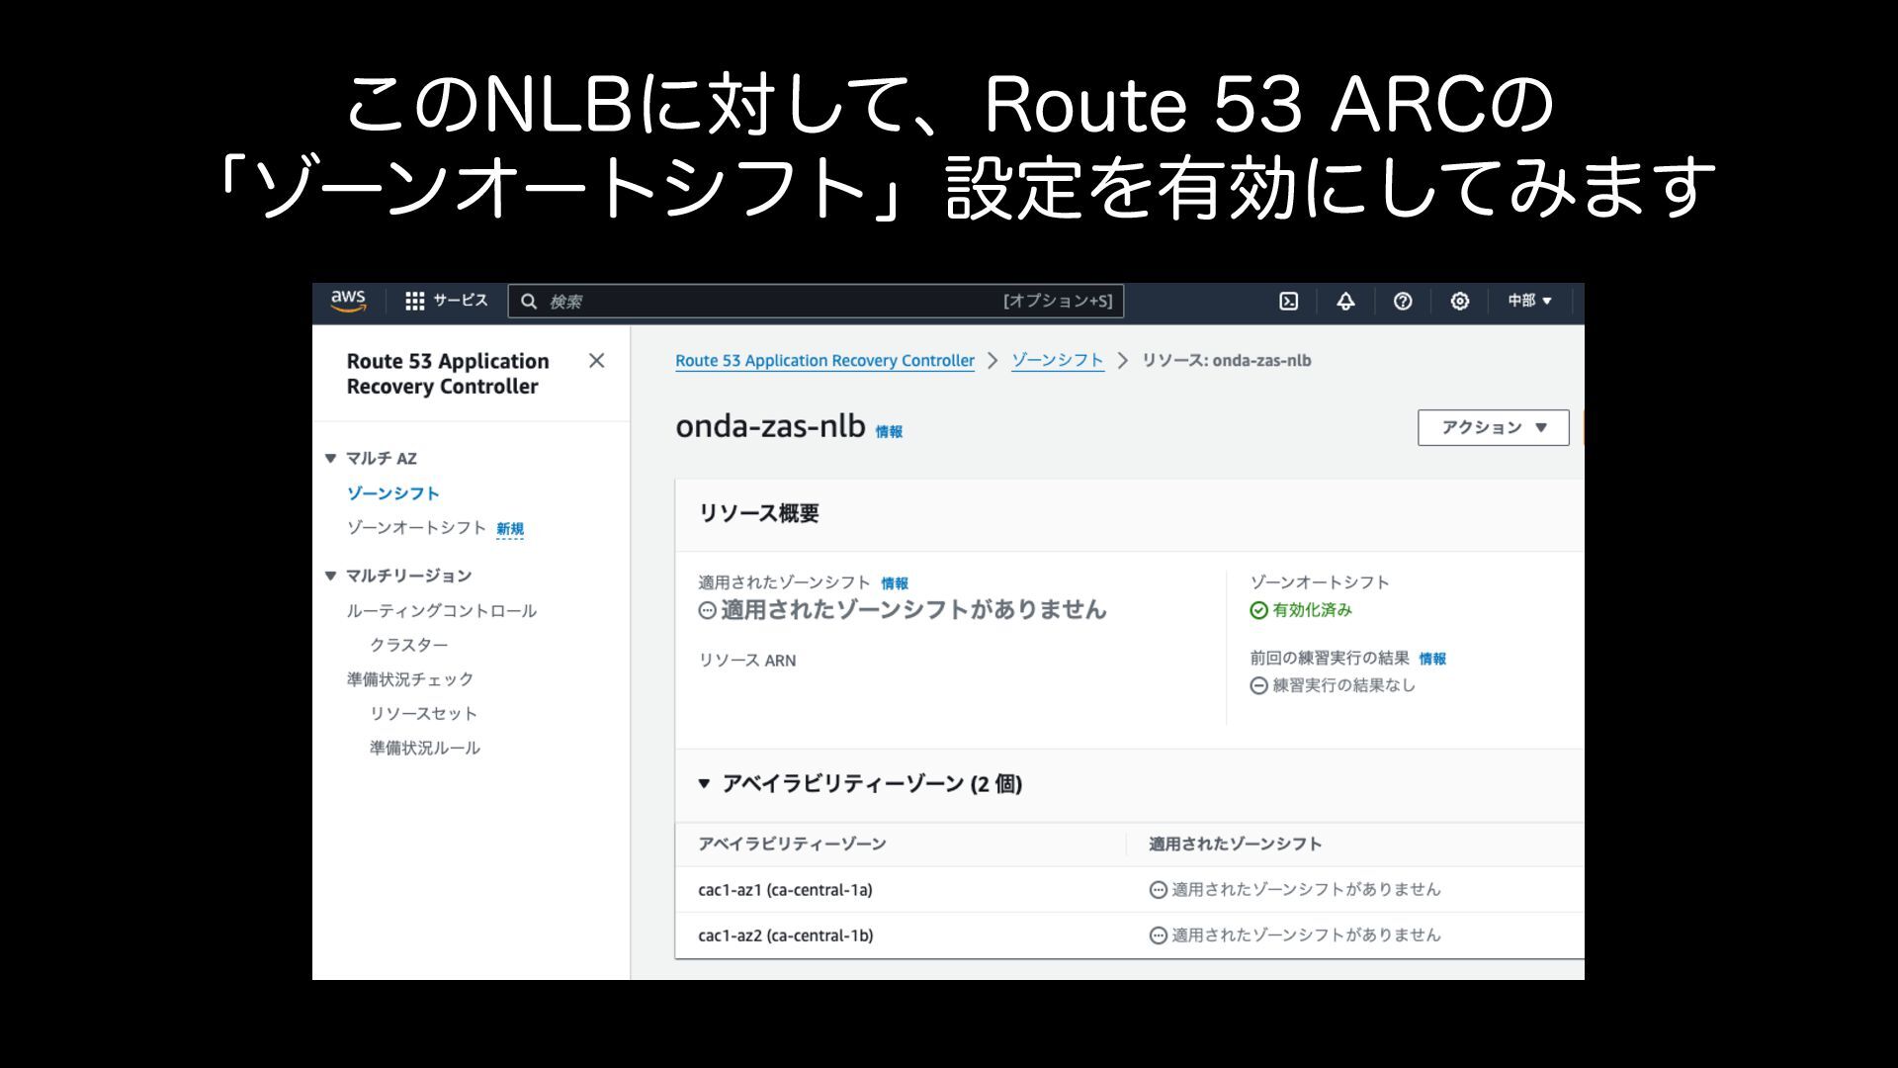This screenshot has width=1898, height=1068.
Task: Close the Route 53 ARC sidebar panel
Action: [x=596, y=361]
